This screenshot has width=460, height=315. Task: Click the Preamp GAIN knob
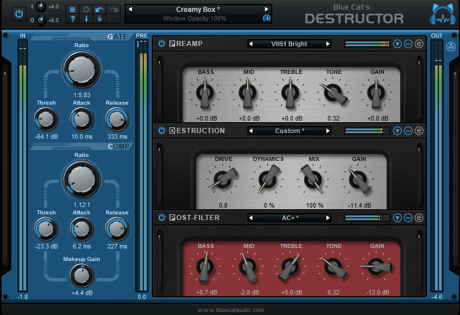point(376,93)
